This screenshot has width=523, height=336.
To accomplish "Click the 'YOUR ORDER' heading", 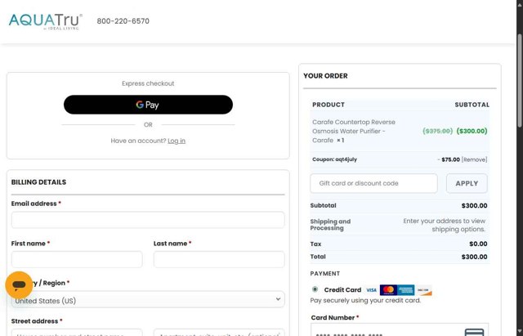I will (x=325, y=76).
